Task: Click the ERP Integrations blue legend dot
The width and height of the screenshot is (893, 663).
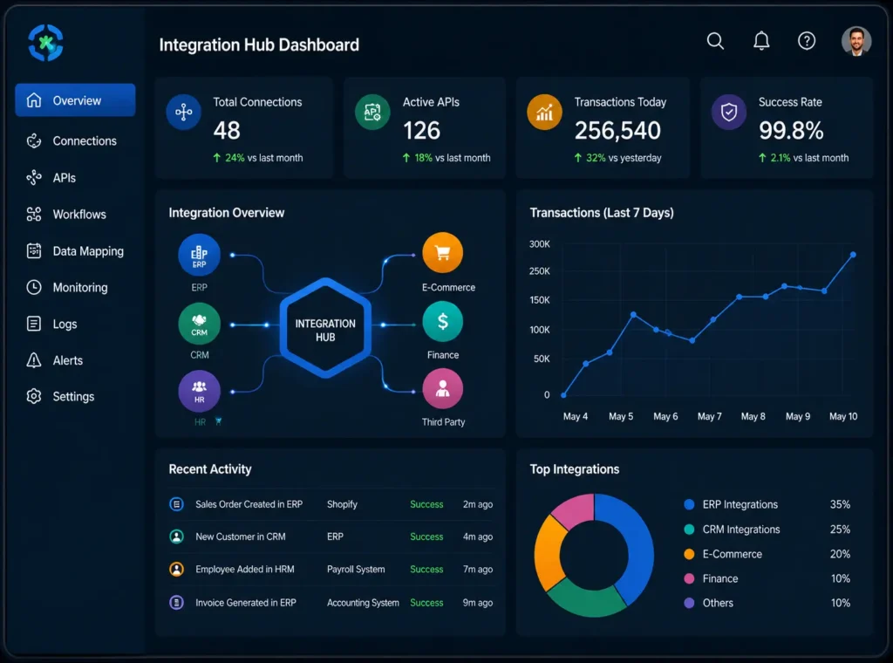Action: click(689, 504)
